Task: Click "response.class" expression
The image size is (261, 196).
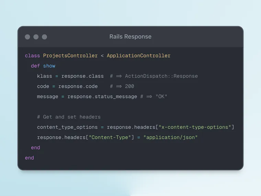Action: coord(82,76)
